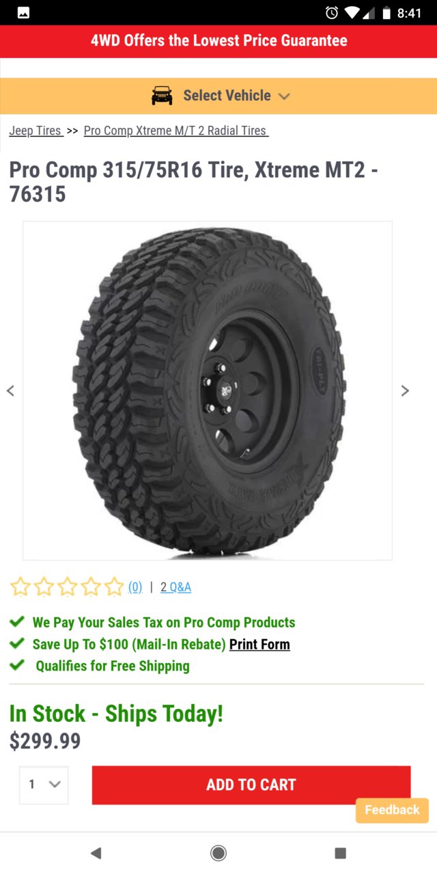Show previous product image arrow
437x875 pixels.
pyautogui.click(x=10, y=390)
